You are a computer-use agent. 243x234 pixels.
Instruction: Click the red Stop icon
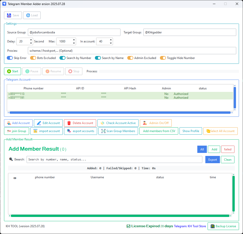coord(70,71)
